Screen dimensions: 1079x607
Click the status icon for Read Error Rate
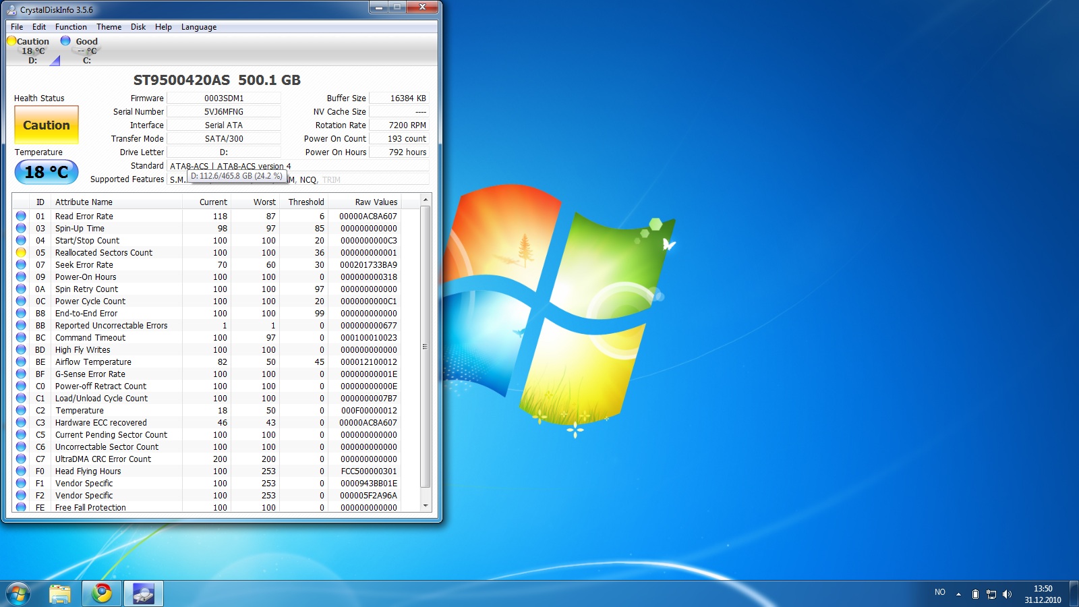pyautogui.click(x=21, y=216)
